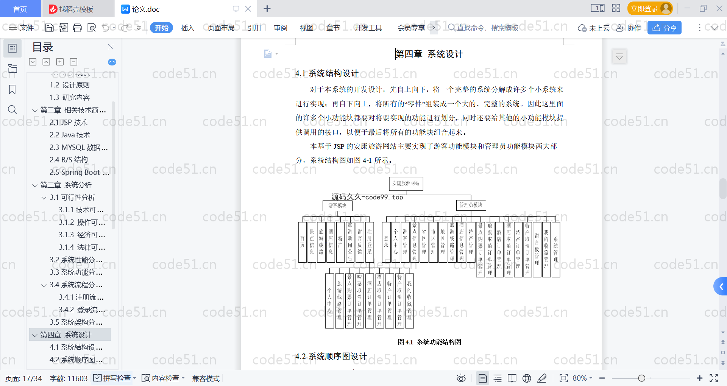Go to 首页 home tab
The height and width of the screenshot is (386, 727).
20,9
